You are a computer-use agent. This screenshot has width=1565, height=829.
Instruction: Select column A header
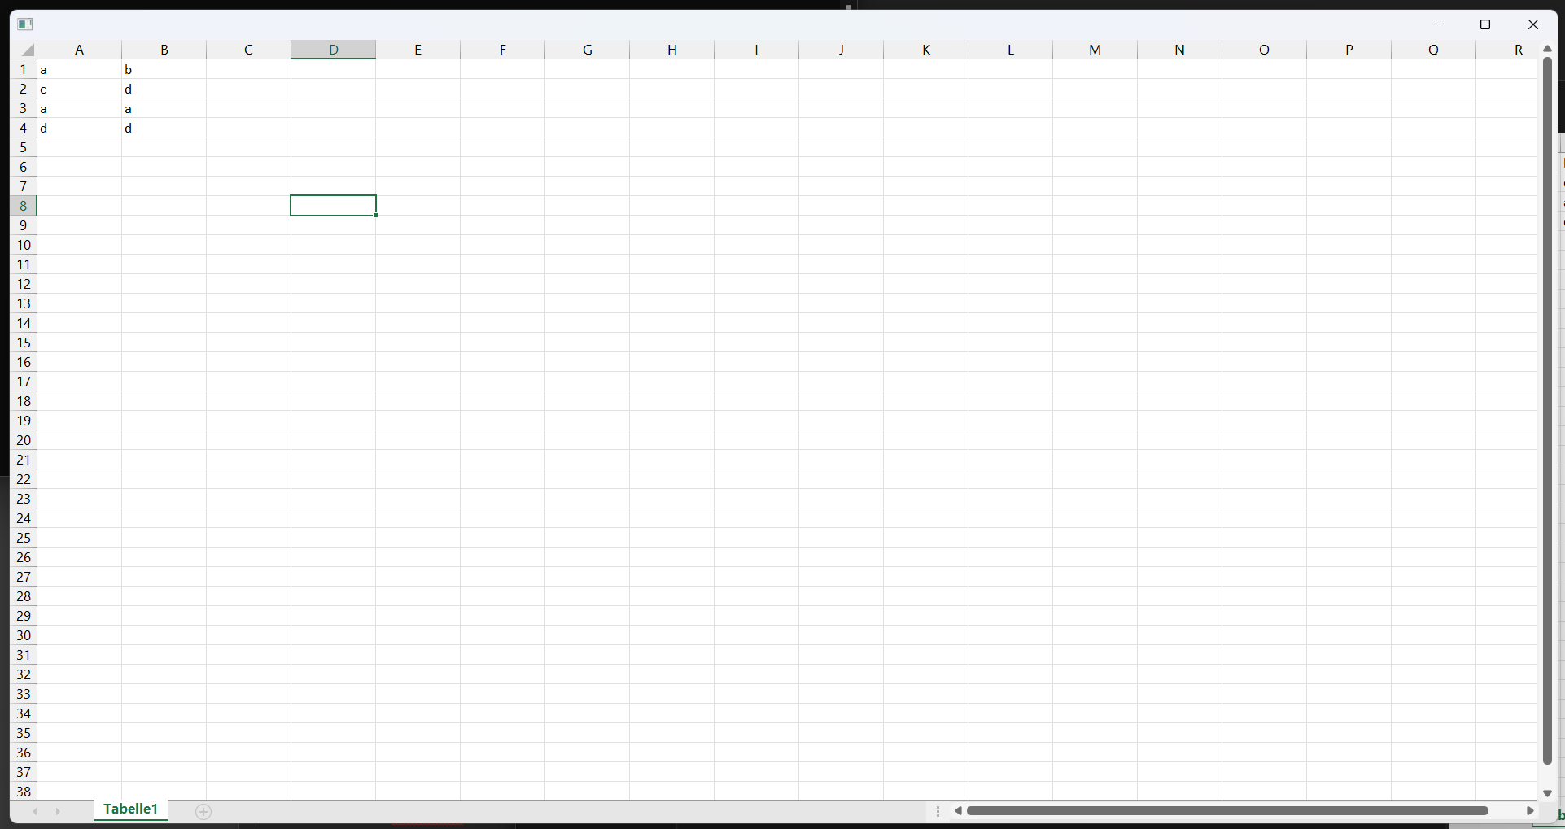(79, 50)
